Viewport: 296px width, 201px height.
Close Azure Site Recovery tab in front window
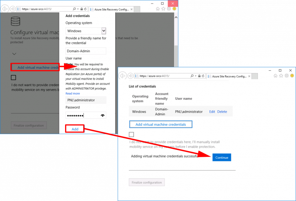click(249, 76)
